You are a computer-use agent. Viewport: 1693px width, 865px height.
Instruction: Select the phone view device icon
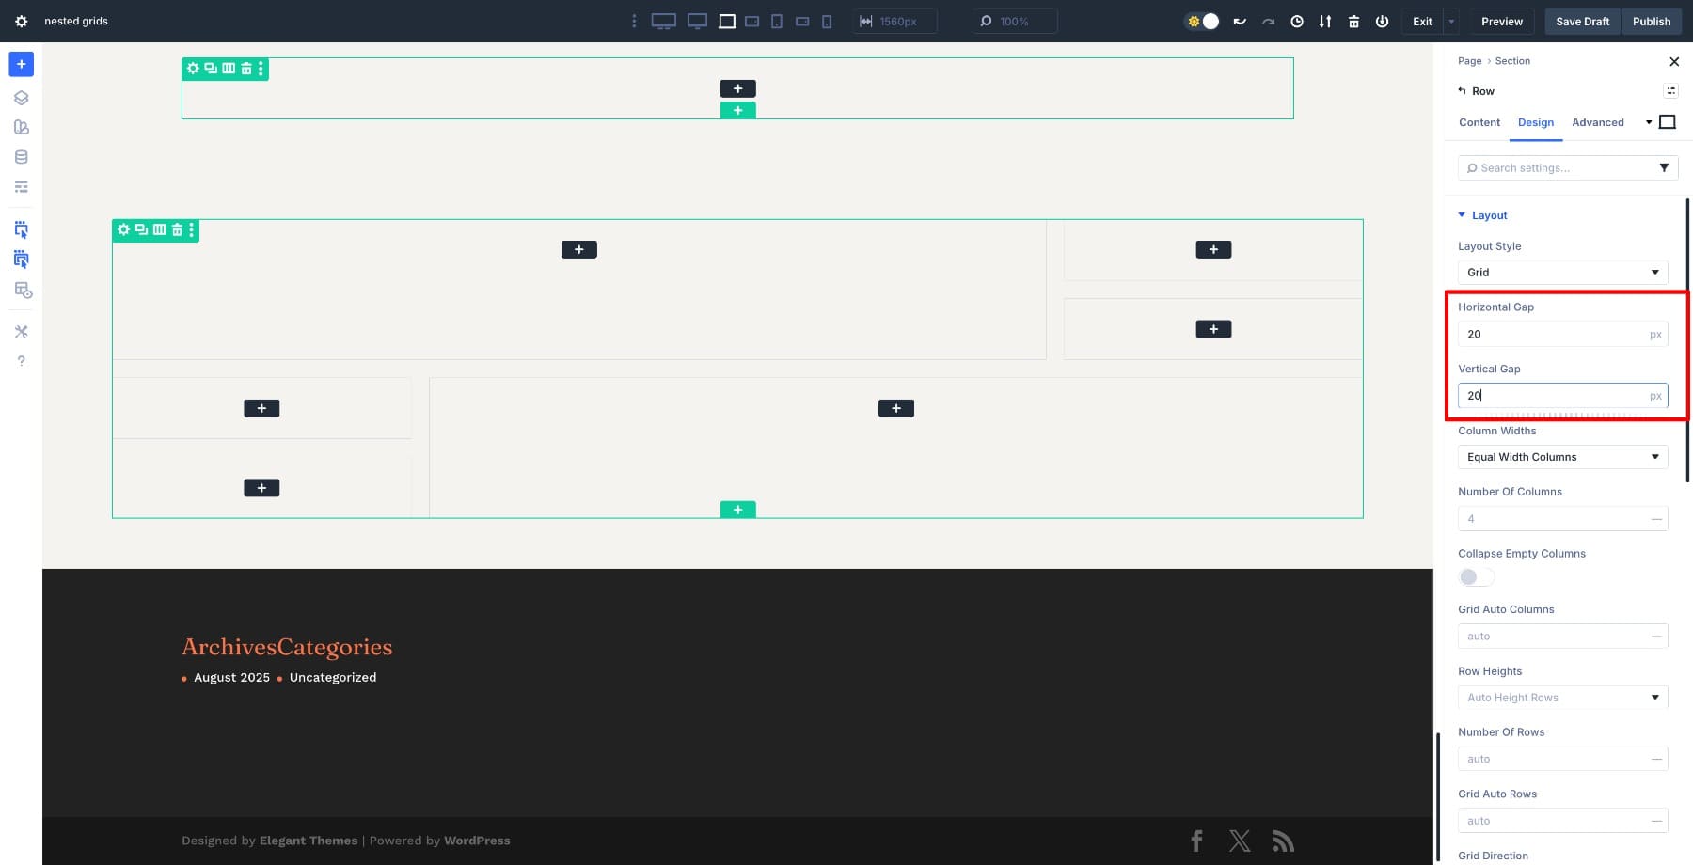[827, 21]
